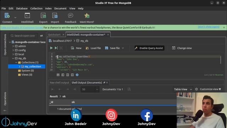Close the IntelliShell mongodb-container tab
This screenshot has height=128, width=227.
pyautogui.click(x=108, y=34)
